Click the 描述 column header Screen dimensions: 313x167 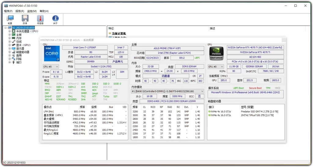tap(212, 28)
